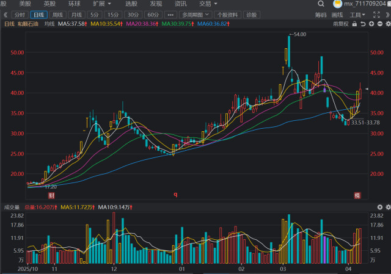
Task: Select the 分时 intraday view
Action: [20, 14]
